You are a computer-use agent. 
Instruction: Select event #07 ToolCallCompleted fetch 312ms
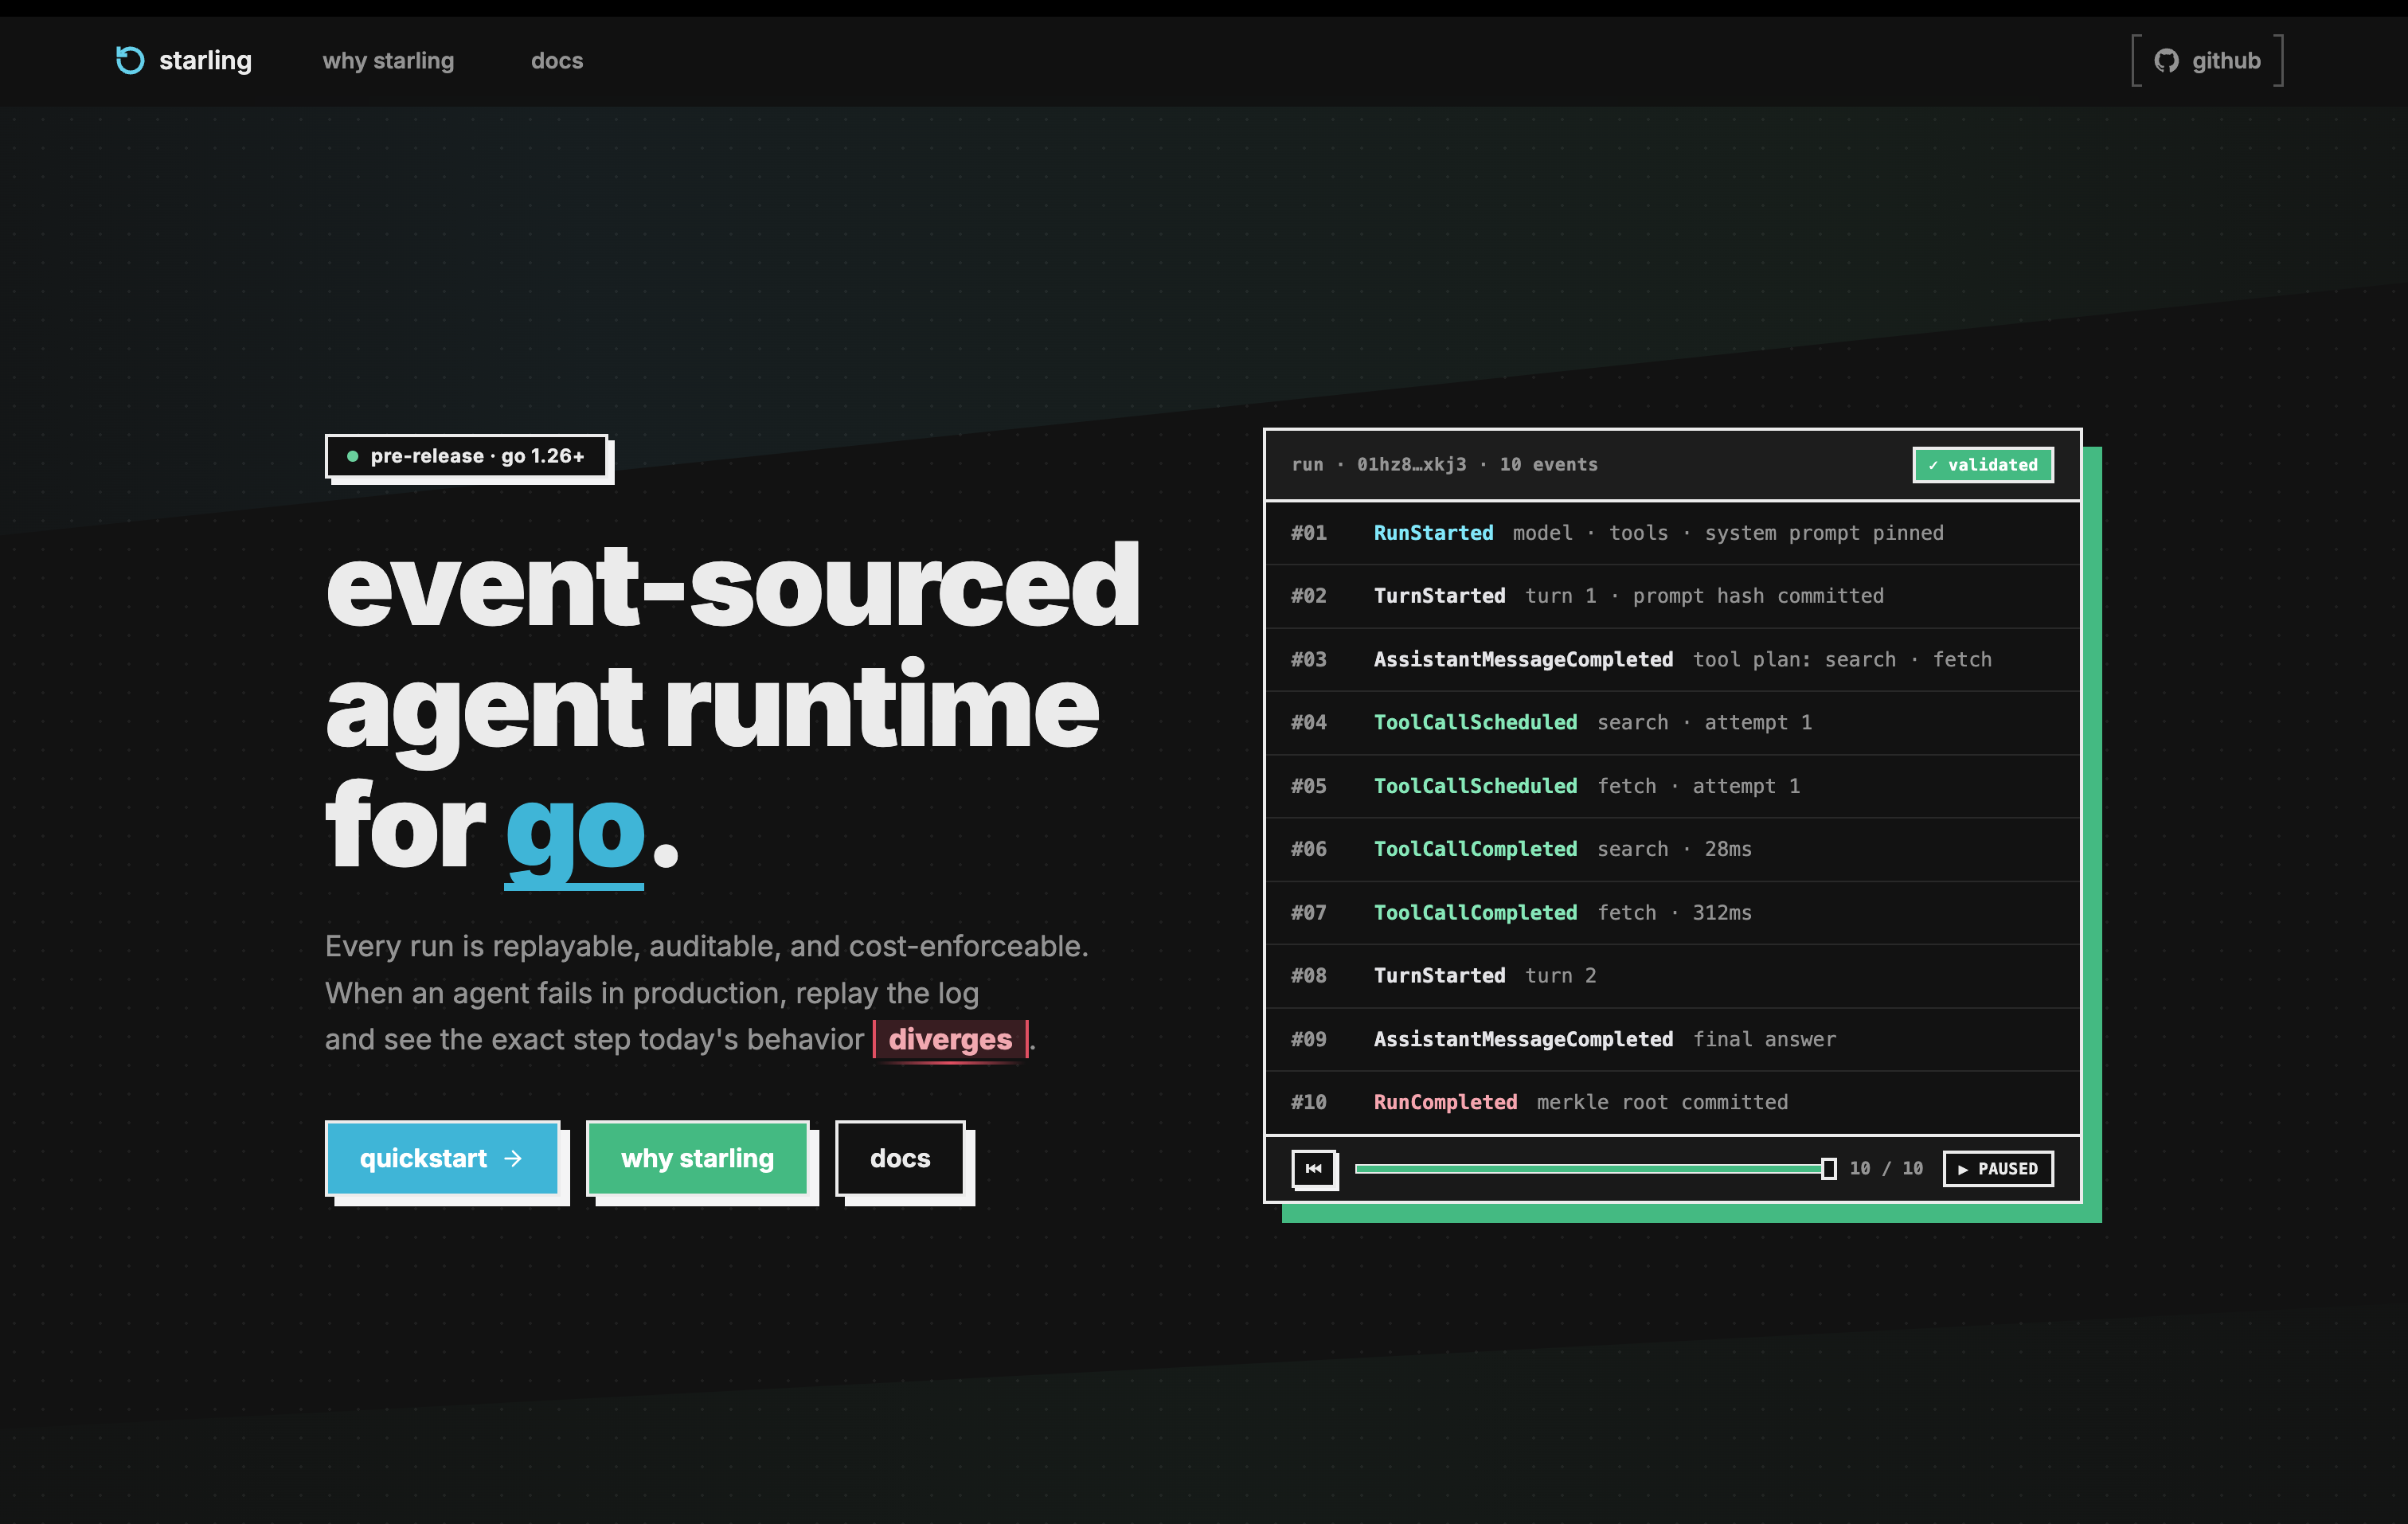click(1672, 912)
